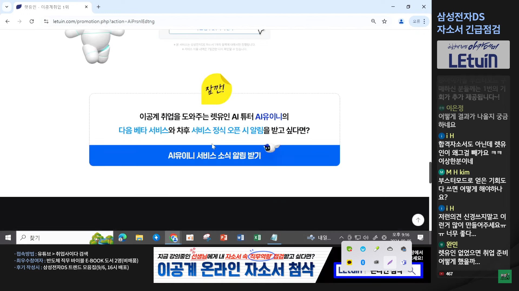Click the scroll-to-top arrow button
The width and height of the screenshot is (519, 291).
[x=418, y=220]
